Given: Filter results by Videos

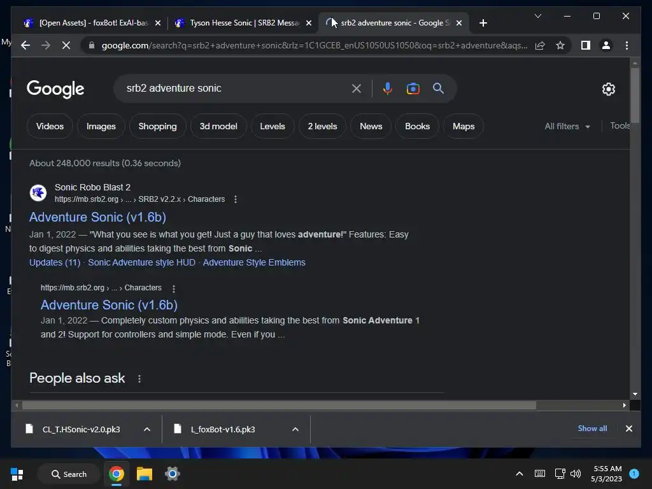Looking at the screenshot, I should (50, 126).
